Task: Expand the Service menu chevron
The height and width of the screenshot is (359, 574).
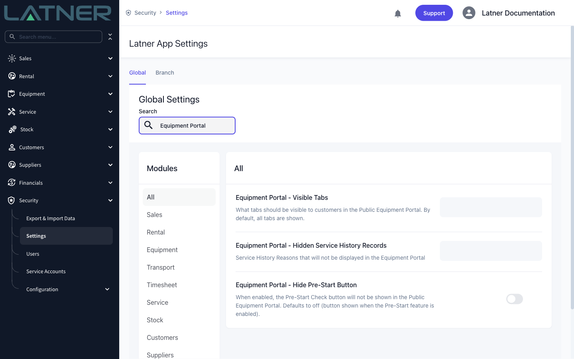Action: click(110, 112)
